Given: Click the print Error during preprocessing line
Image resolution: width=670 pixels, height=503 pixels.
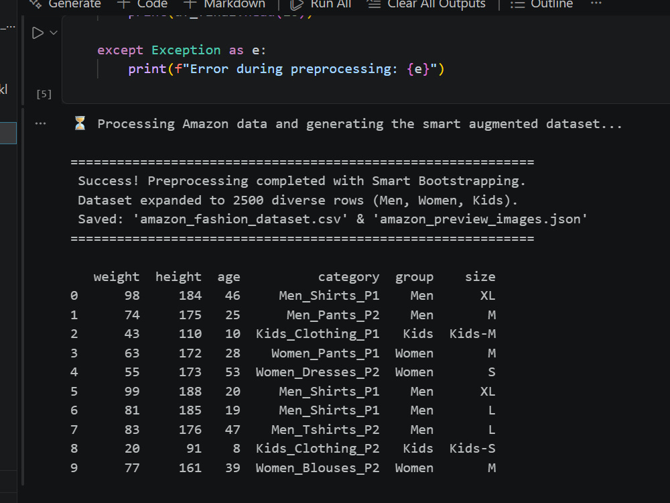Looking at the screenshot, I should point(286,69).
